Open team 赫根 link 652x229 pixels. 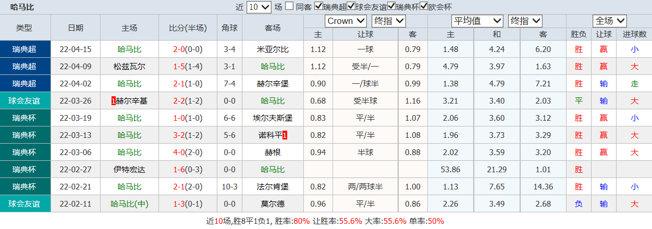click(273, 152)
